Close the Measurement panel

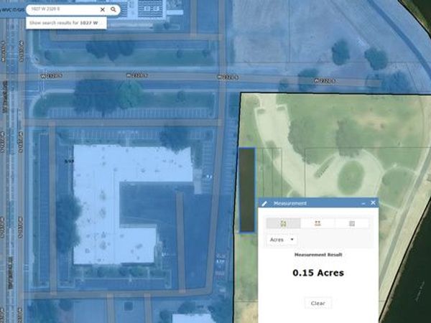click(373, 202)
